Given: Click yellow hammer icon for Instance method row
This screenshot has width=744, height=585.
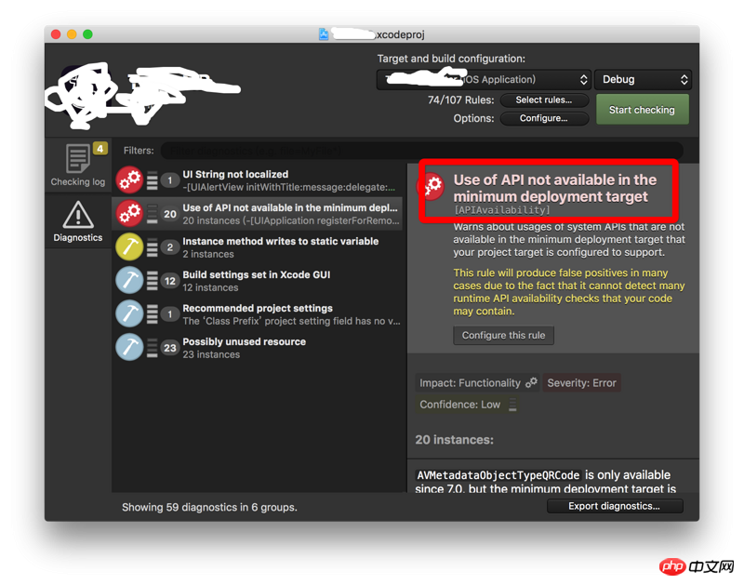Looking at the screenshot, I should [x=129, y=247].
